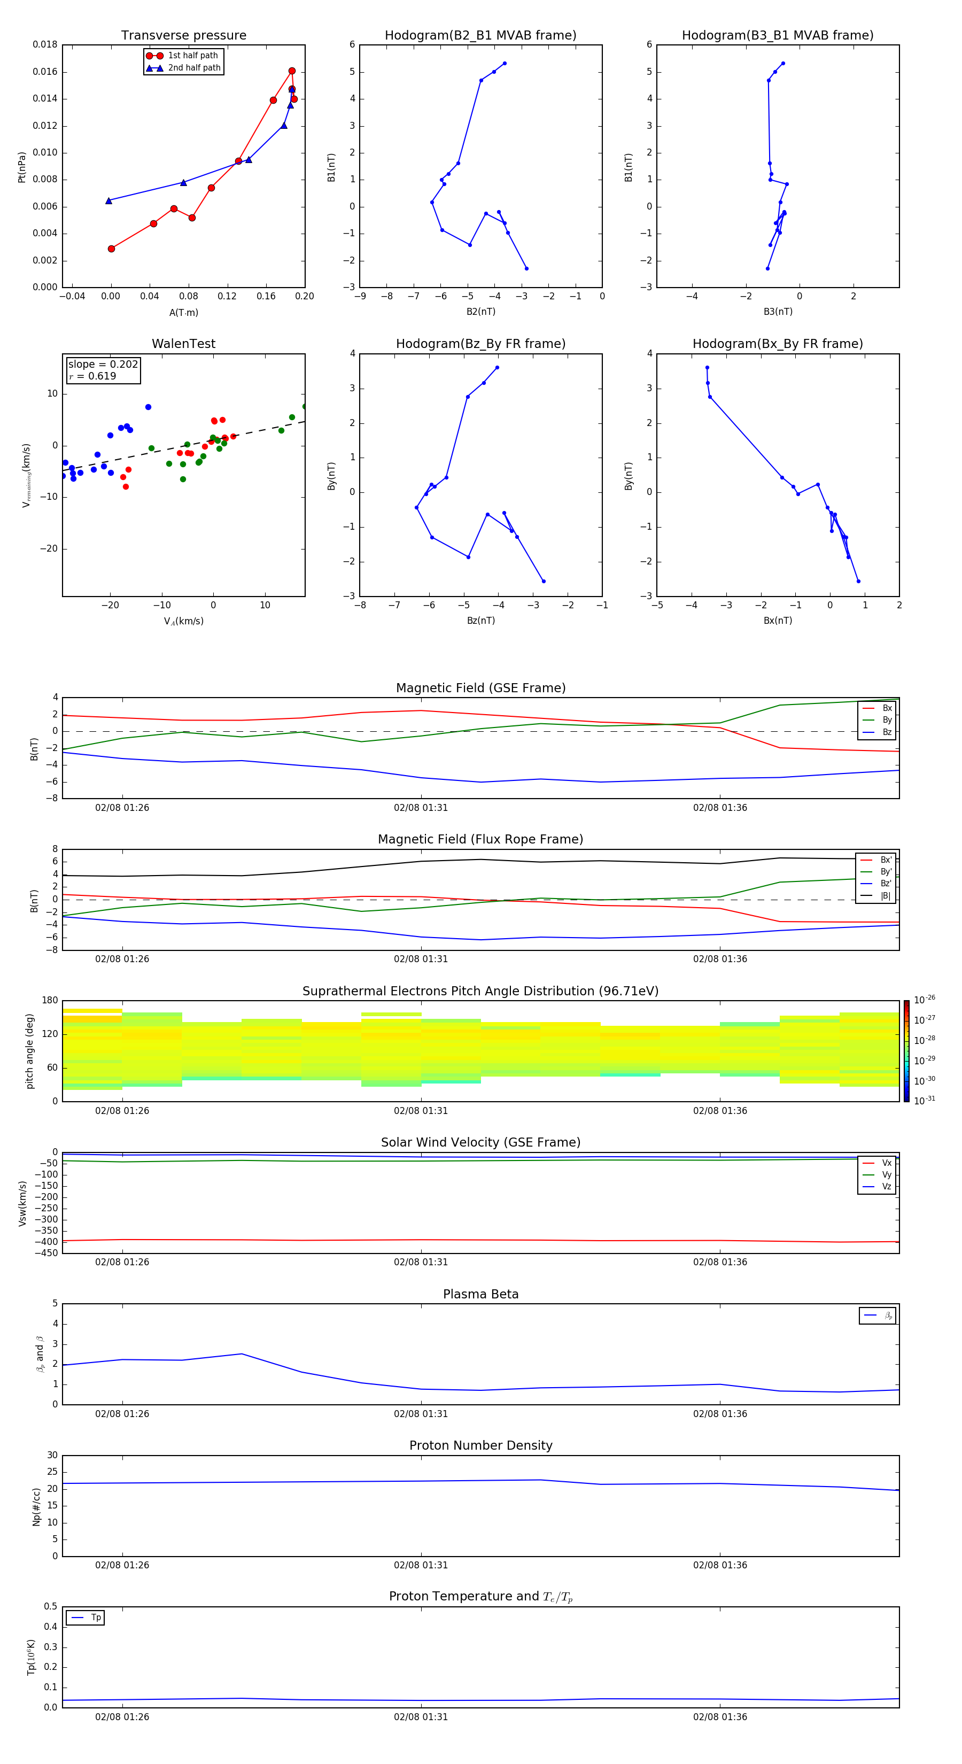Click '02/08 01:36' tick on Proton Density plot
Viewport: 962px width, 1764px height.
pos(719,1565)
